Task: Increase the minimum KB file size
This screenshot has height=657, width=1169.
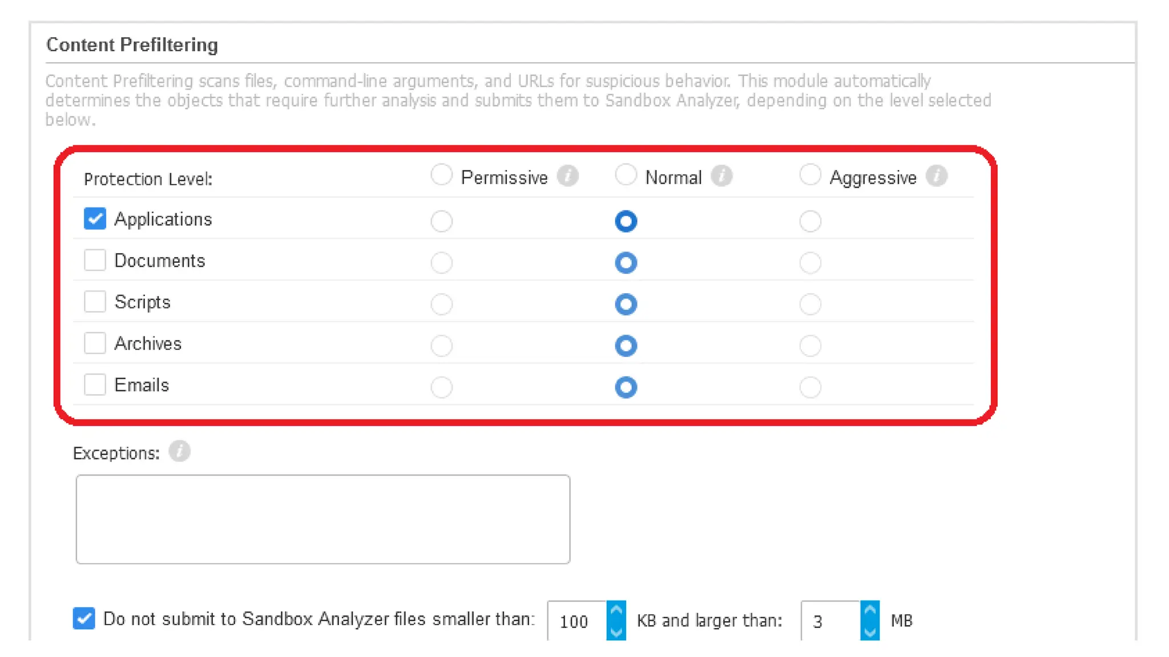Action: [616, 611]
